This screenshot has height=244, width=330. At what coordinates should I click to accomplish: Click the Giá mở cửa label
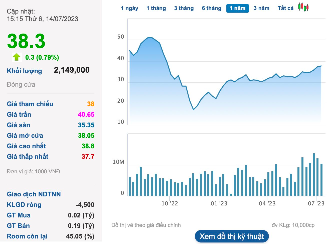pos(25,136)
